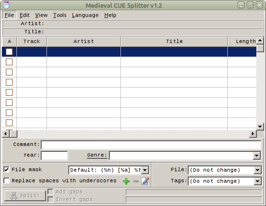Viewport: 266px width, 206px height.
Task: Open the pencil edit mask icon
Action: (145, 181)
